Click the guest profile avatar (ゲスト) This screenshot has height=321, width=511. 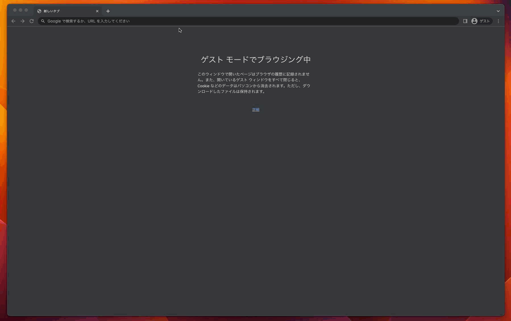pos(481,21)
